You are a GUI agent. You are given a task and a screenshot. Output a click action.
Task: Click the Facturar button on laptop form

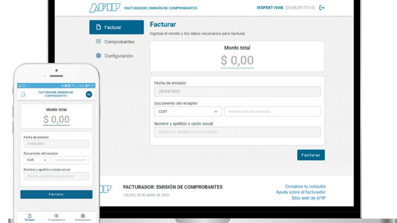click(311, 155)
